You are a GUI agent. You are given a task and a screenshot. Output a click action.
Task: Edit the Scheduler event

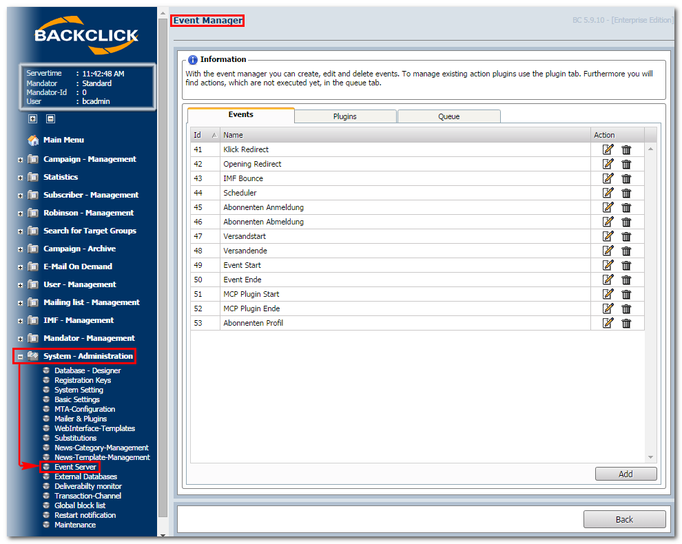[x=608, y=193]
